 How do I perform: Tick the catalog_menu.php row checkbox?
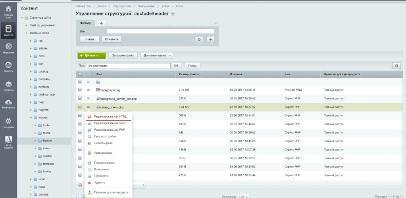point(80,107)
